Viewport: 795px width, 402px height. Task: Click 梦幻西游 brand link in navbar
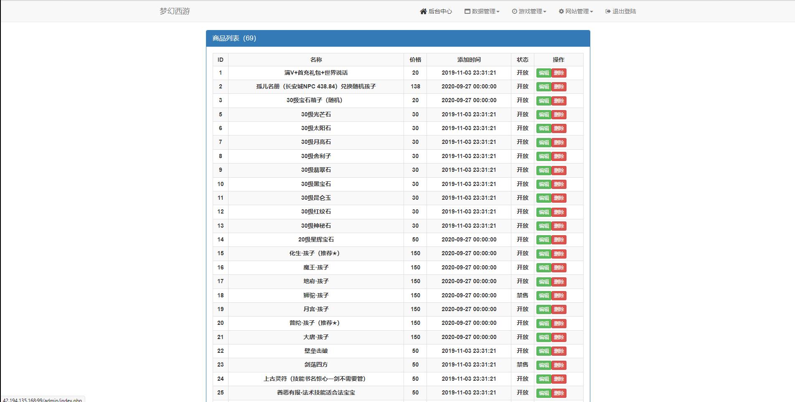click(174, 11)
